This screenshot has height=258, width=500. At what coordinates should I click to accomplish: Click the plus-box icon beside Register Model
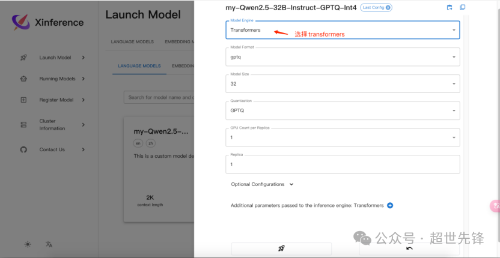tap(23, 100)
